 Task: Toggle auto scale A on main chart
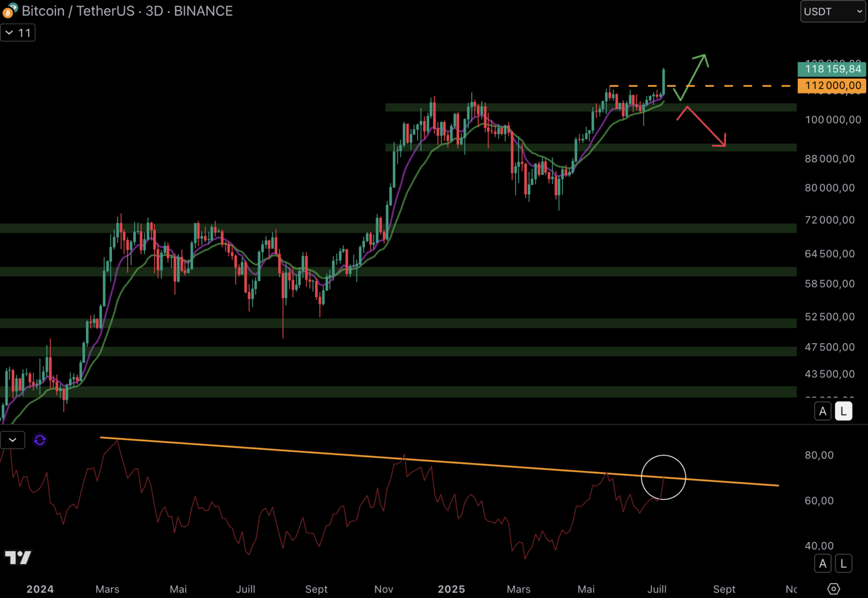[x=823, y=411]
